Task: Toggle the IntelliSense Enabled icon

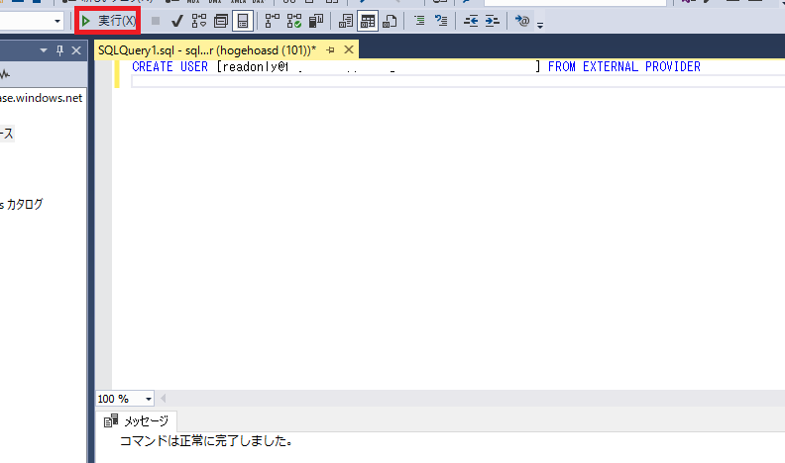Action: coord(243,21)
